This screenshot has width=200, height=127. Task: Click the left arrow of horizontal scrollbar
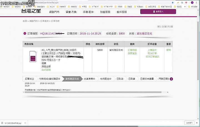coord(24,92)
